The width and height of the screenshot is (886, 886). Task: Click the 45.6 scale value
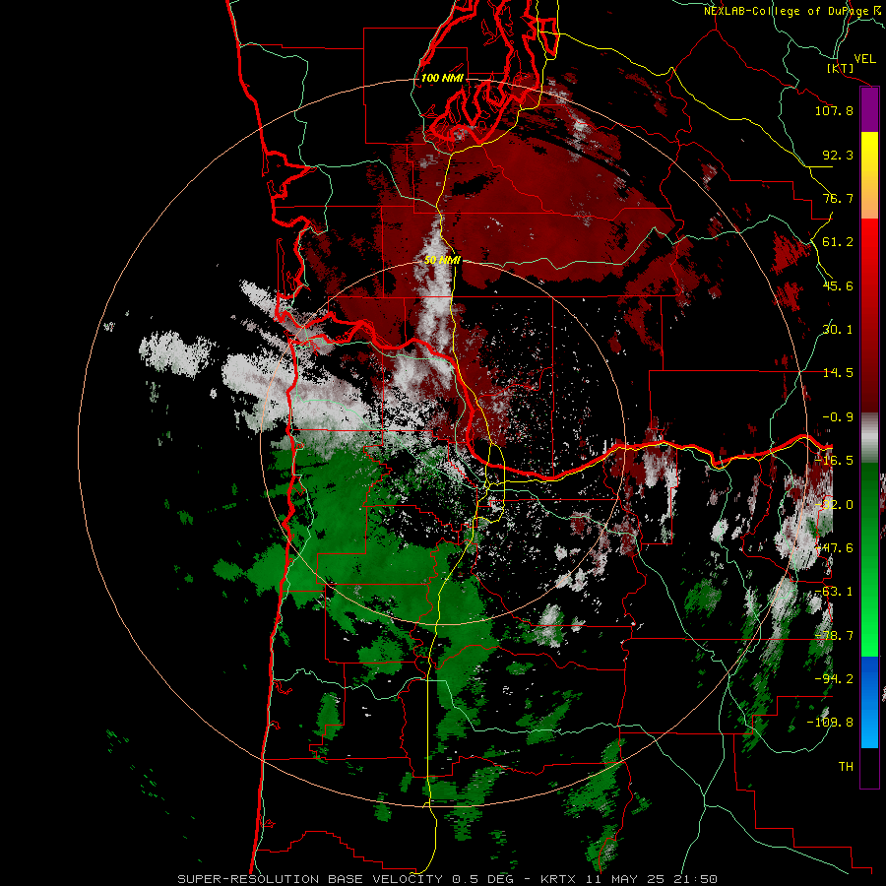tap(838, 285)
